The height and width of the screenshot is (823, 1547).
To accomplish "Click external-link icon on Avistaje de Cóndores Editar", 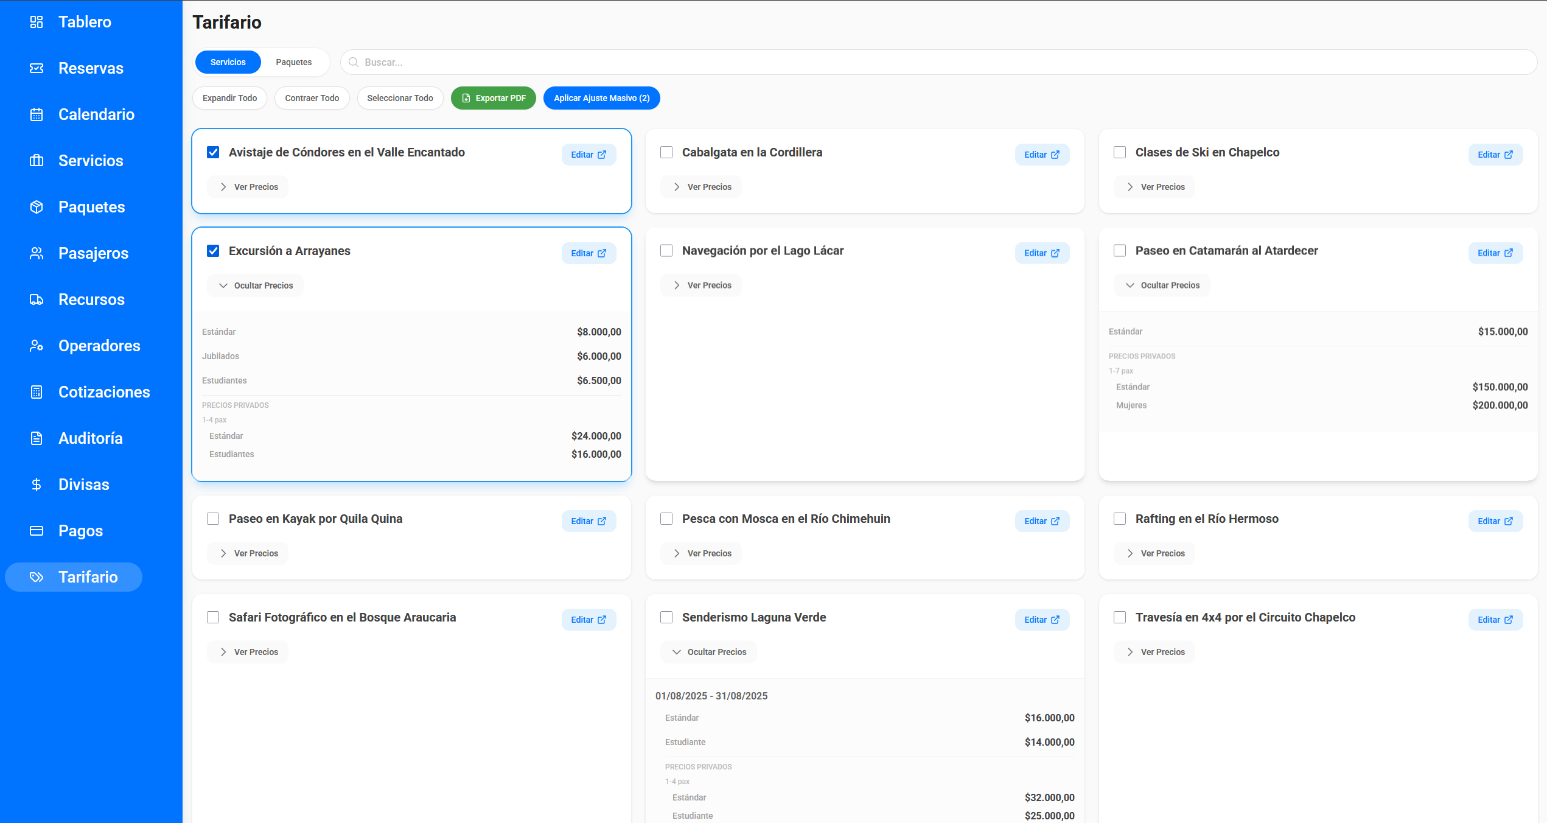I will (x=602, y=155).
